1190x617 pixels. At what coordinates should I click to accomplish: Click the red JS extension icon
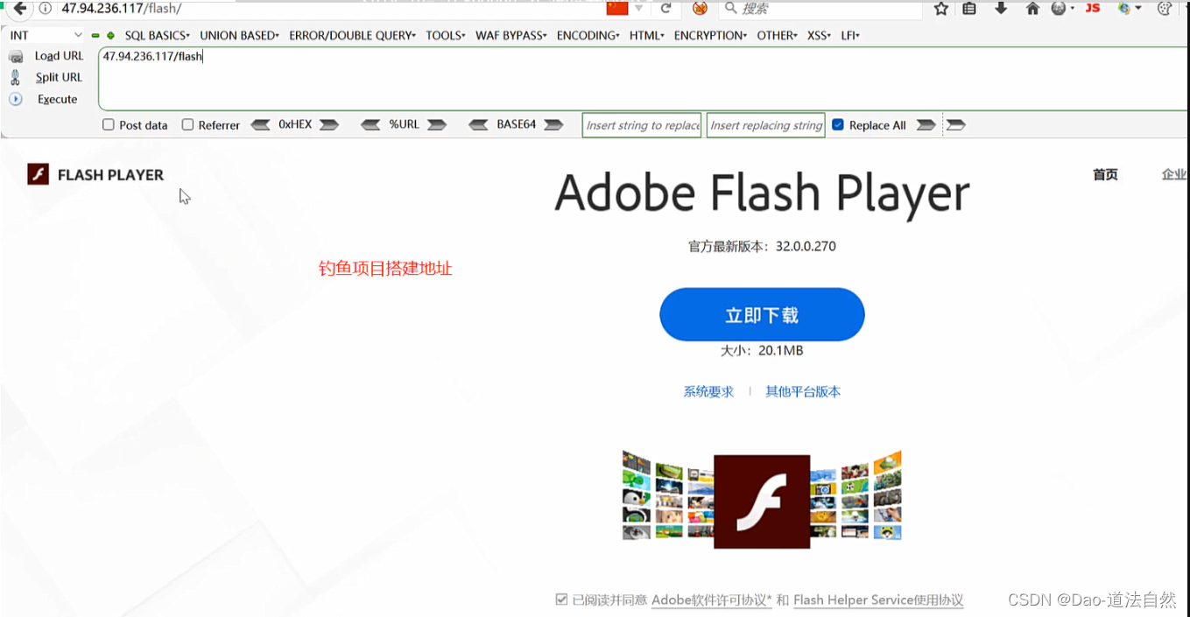point(1093,9)
